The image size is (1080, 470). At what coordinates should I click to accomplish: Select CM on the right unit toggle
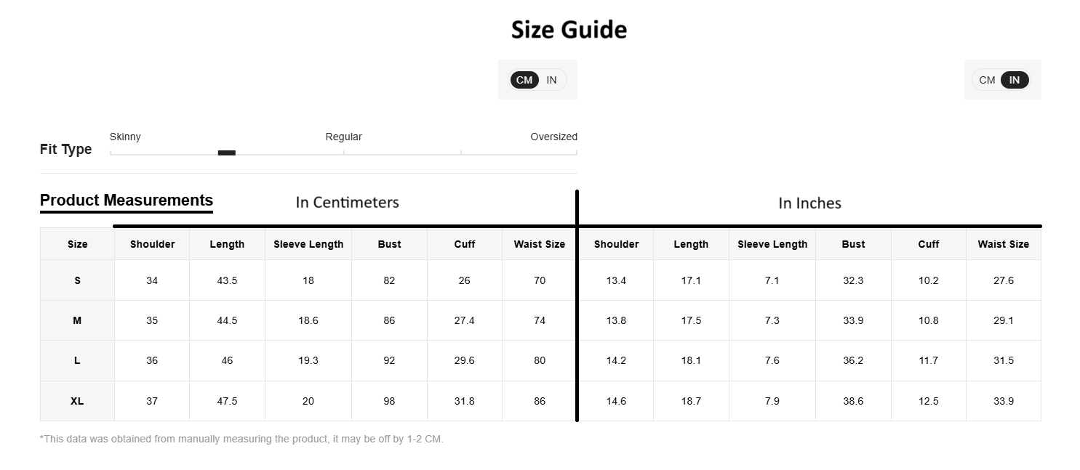click(x=987, y=80)
